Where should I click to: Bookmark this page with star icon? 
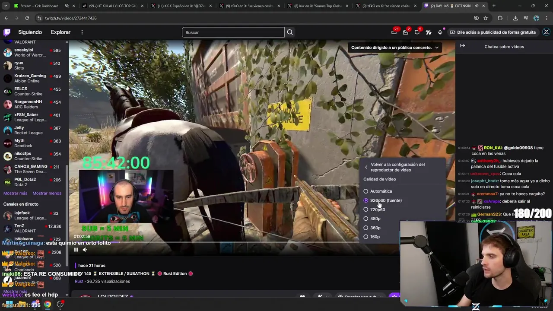[486, 18]
